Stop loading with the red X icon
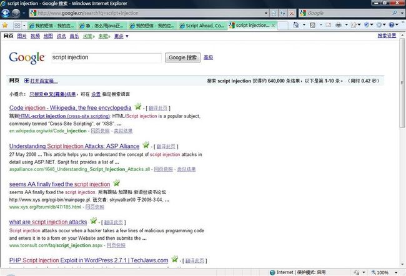406x276 pixels. click(292, 13)
